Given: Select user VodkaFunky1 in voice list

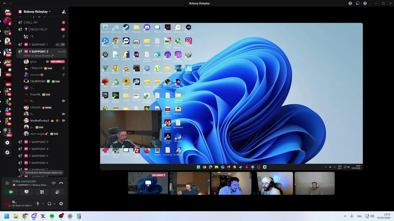Looking at the screenshot, I should [44, 121].
